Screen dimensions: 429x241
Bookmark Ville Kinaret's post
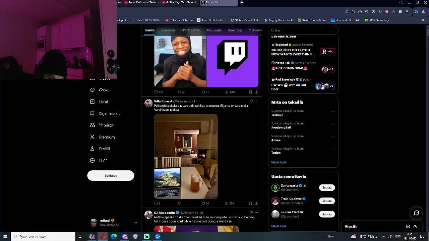pos(250,203)
